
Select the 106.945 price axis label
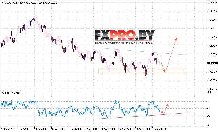tap(212, 89)
